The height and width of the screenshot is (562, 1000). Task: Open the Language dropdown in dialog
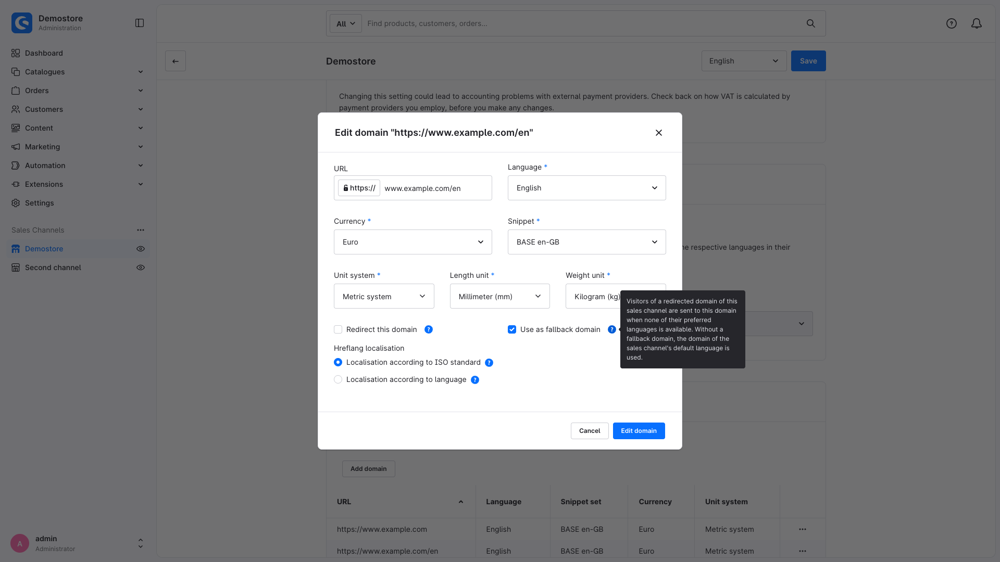coord(587,188)
